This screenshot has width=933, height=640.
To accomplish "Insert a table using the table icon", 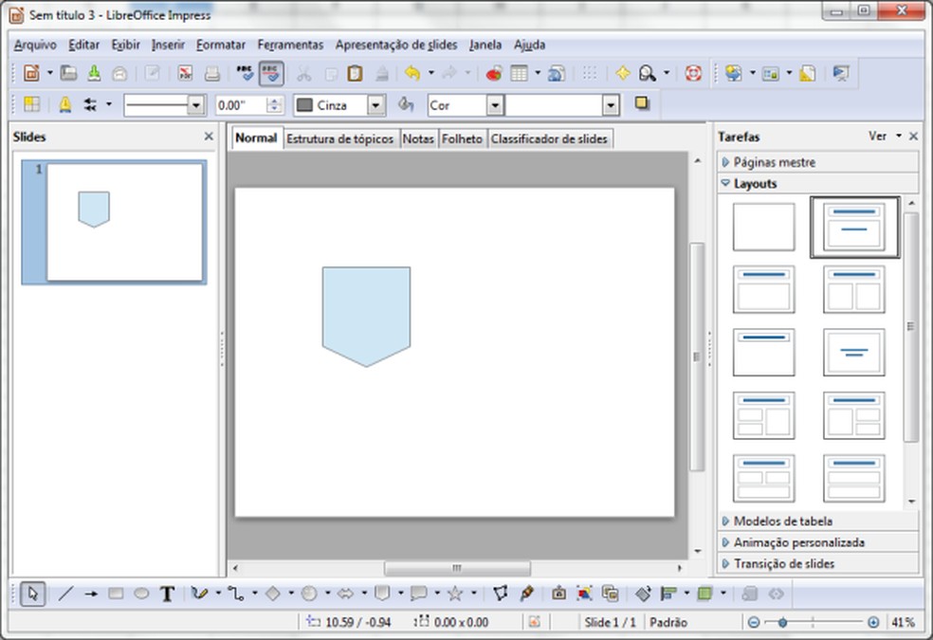I will pyautogui.click(x=519, y=72).
